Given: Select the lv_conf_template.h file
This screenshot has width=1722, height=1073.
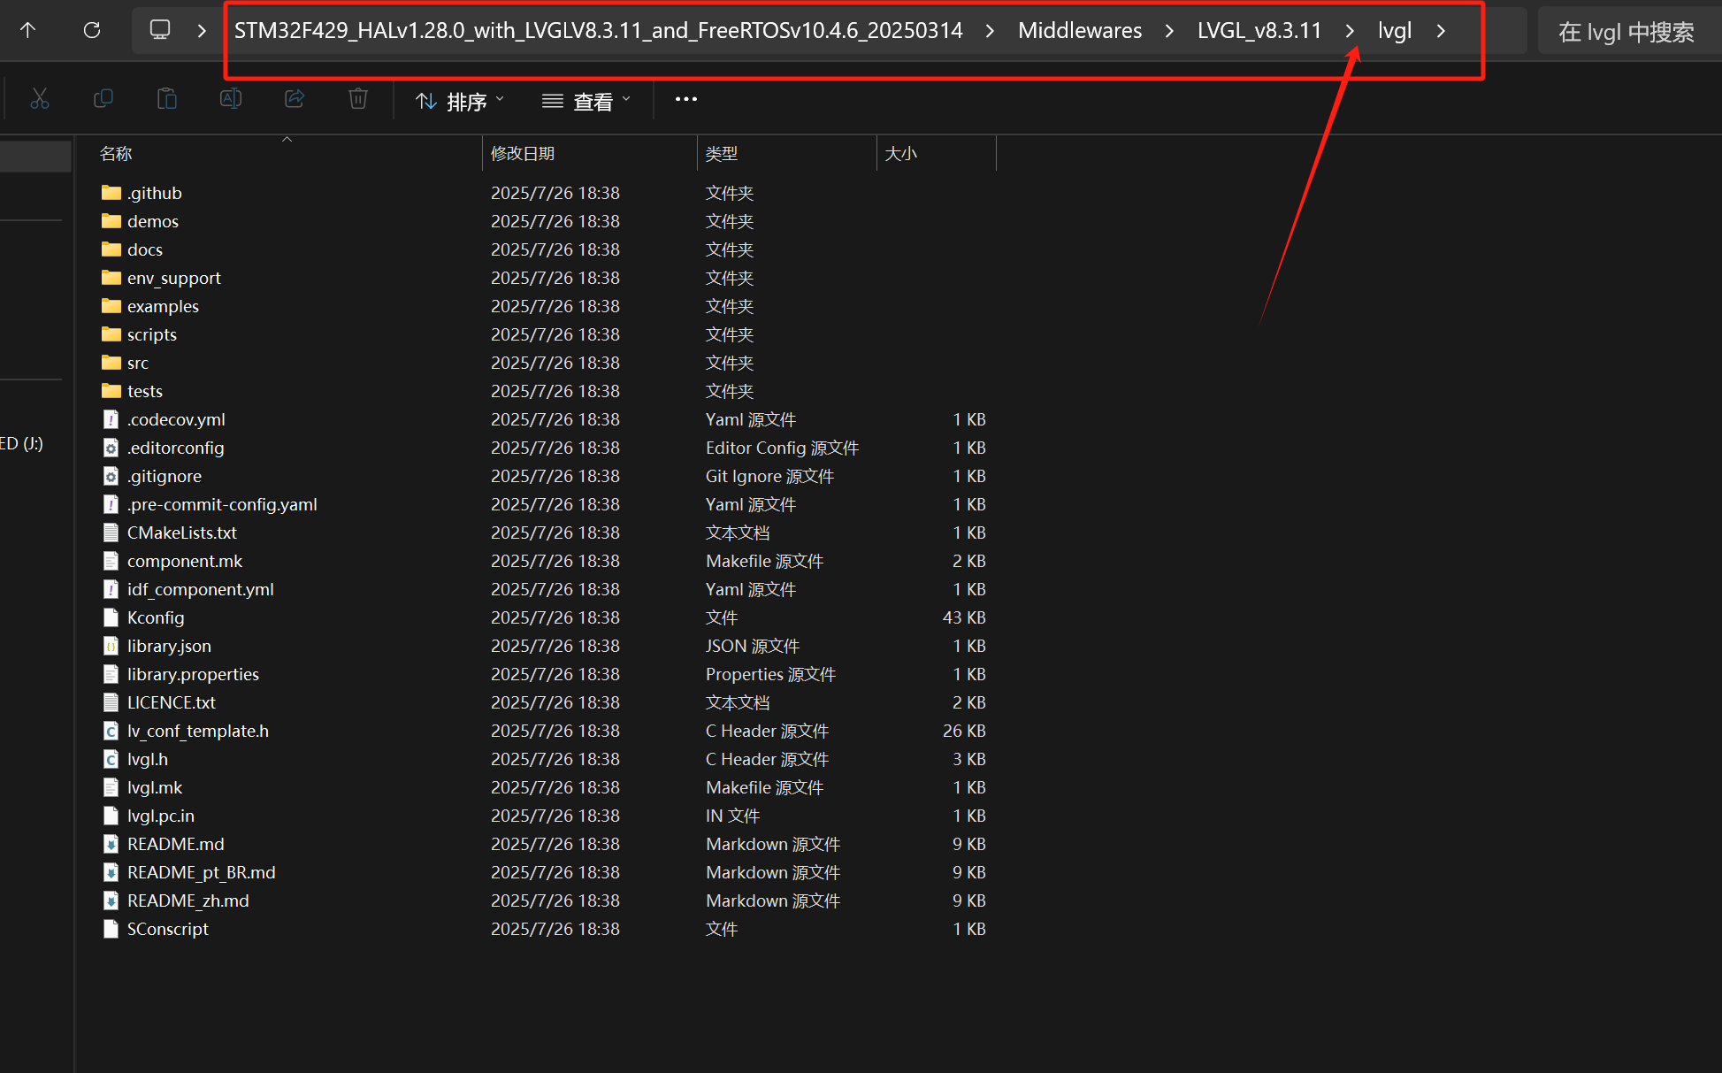Looking at the screenshot, I should click(197, 731).
